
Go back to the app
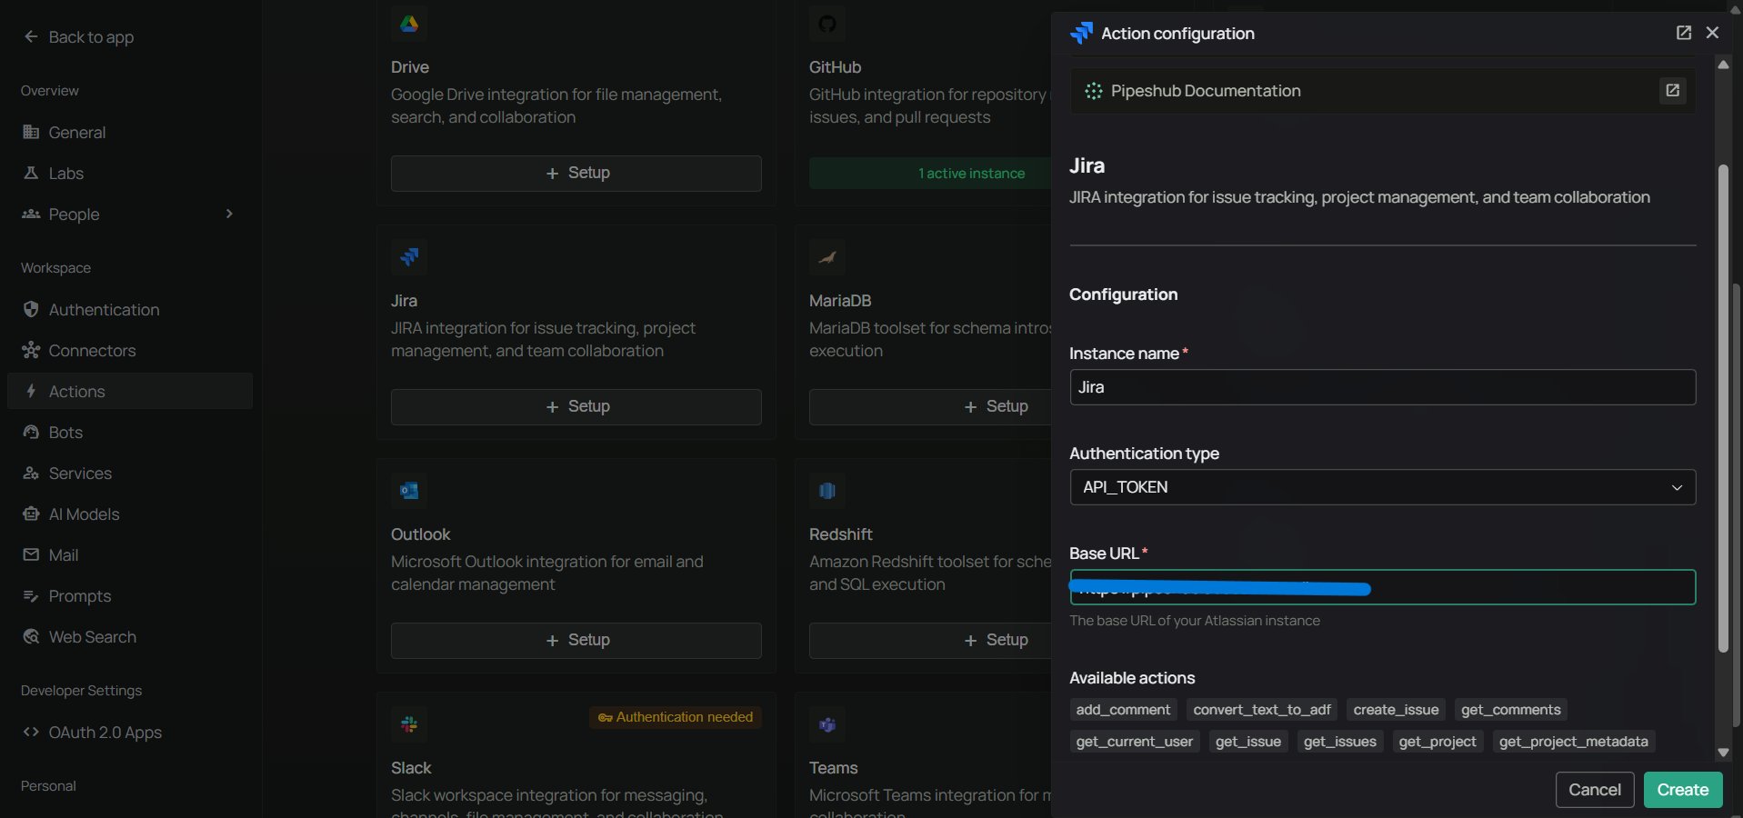79,37
